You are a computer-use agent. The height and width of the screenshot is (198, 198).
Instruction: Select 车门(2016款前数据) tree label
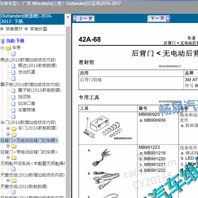tap(37, 128)
